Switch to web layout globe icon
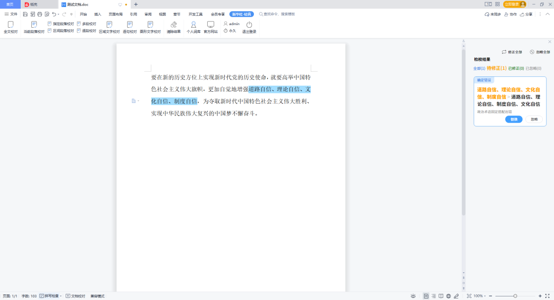Screen dimensions: 554x300 tap(448, 296)
